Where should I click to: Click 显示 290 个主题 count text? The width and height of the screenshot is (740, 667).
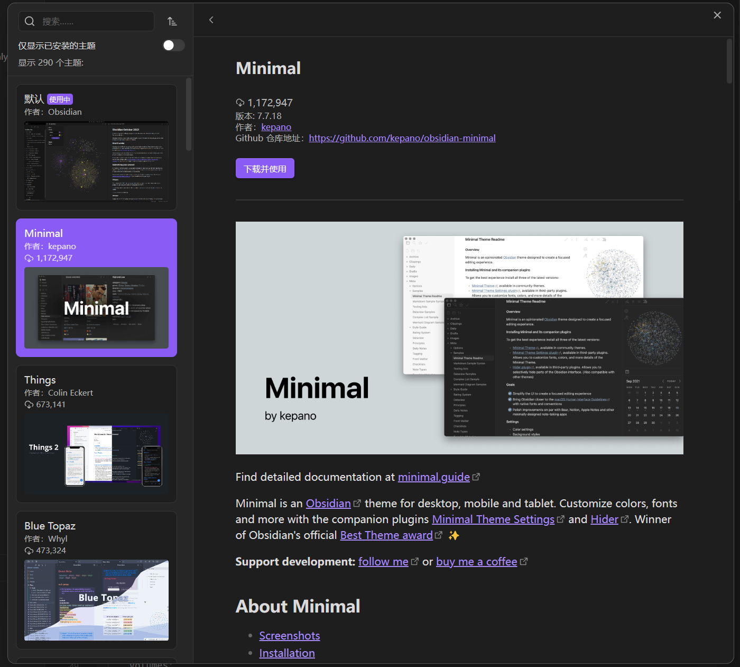point(51,62)
